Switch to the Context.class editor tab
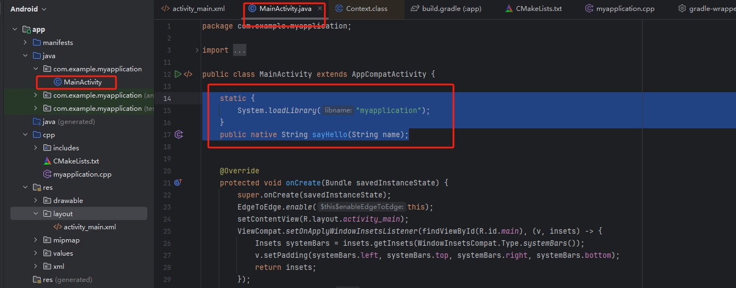This screenshot has width=736, height=288. pos(367,9)
